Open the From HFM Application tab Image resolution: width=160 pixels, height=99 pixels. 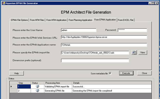(57, 20)
